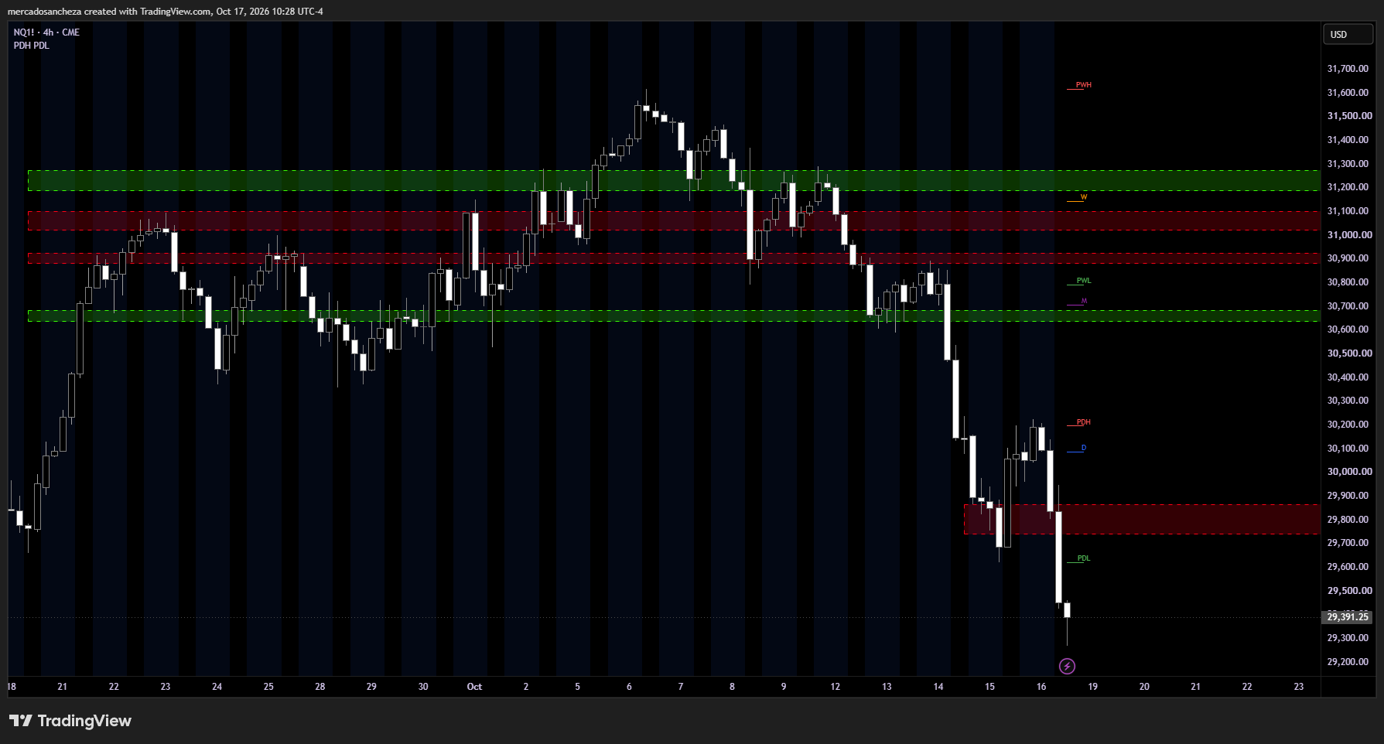Click the blue D level label
1384x744 pixels.
(x=1083, y=448)
